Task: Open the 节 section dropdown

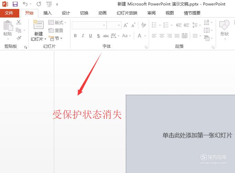Action: coord(55,39)
